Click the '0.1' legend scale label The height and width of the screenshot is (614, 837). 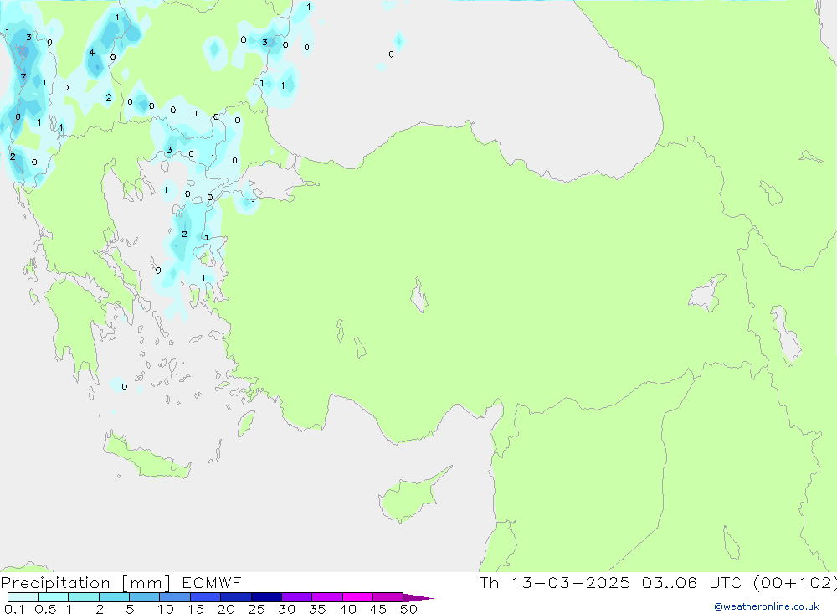(x=14, y=609)
